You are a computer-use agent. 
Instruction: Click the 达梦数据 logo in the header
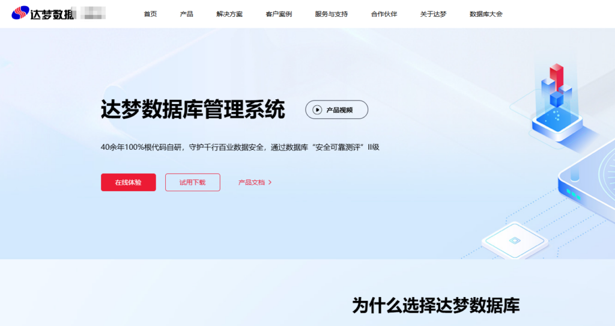(43, 13)
